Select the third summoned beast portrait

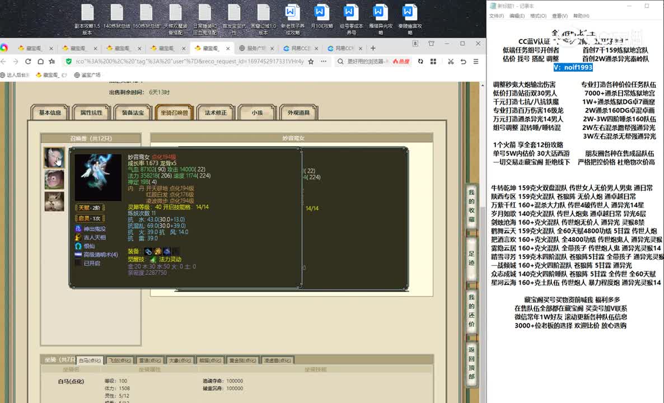coord(54,201)
